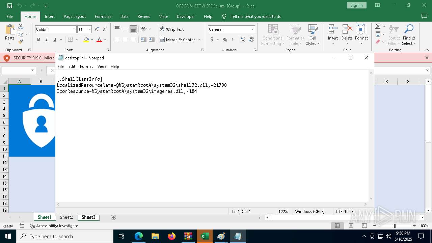Image resolution: width=432 pixels, height=243 pixels.
Task: Open the Formulas ribbon tab
Action: point(103,17)
